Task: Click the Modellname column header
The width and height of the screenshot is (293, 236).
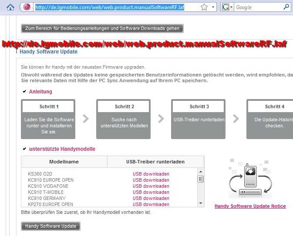Action: [64, 162]
